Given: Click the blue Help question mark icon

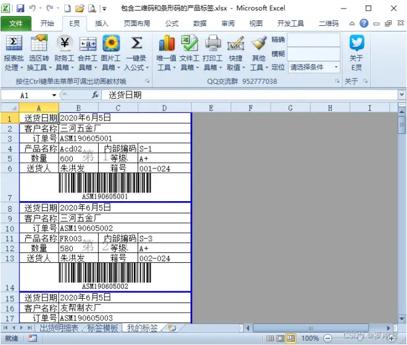Looking at the screenshot, I should [364, 23].
